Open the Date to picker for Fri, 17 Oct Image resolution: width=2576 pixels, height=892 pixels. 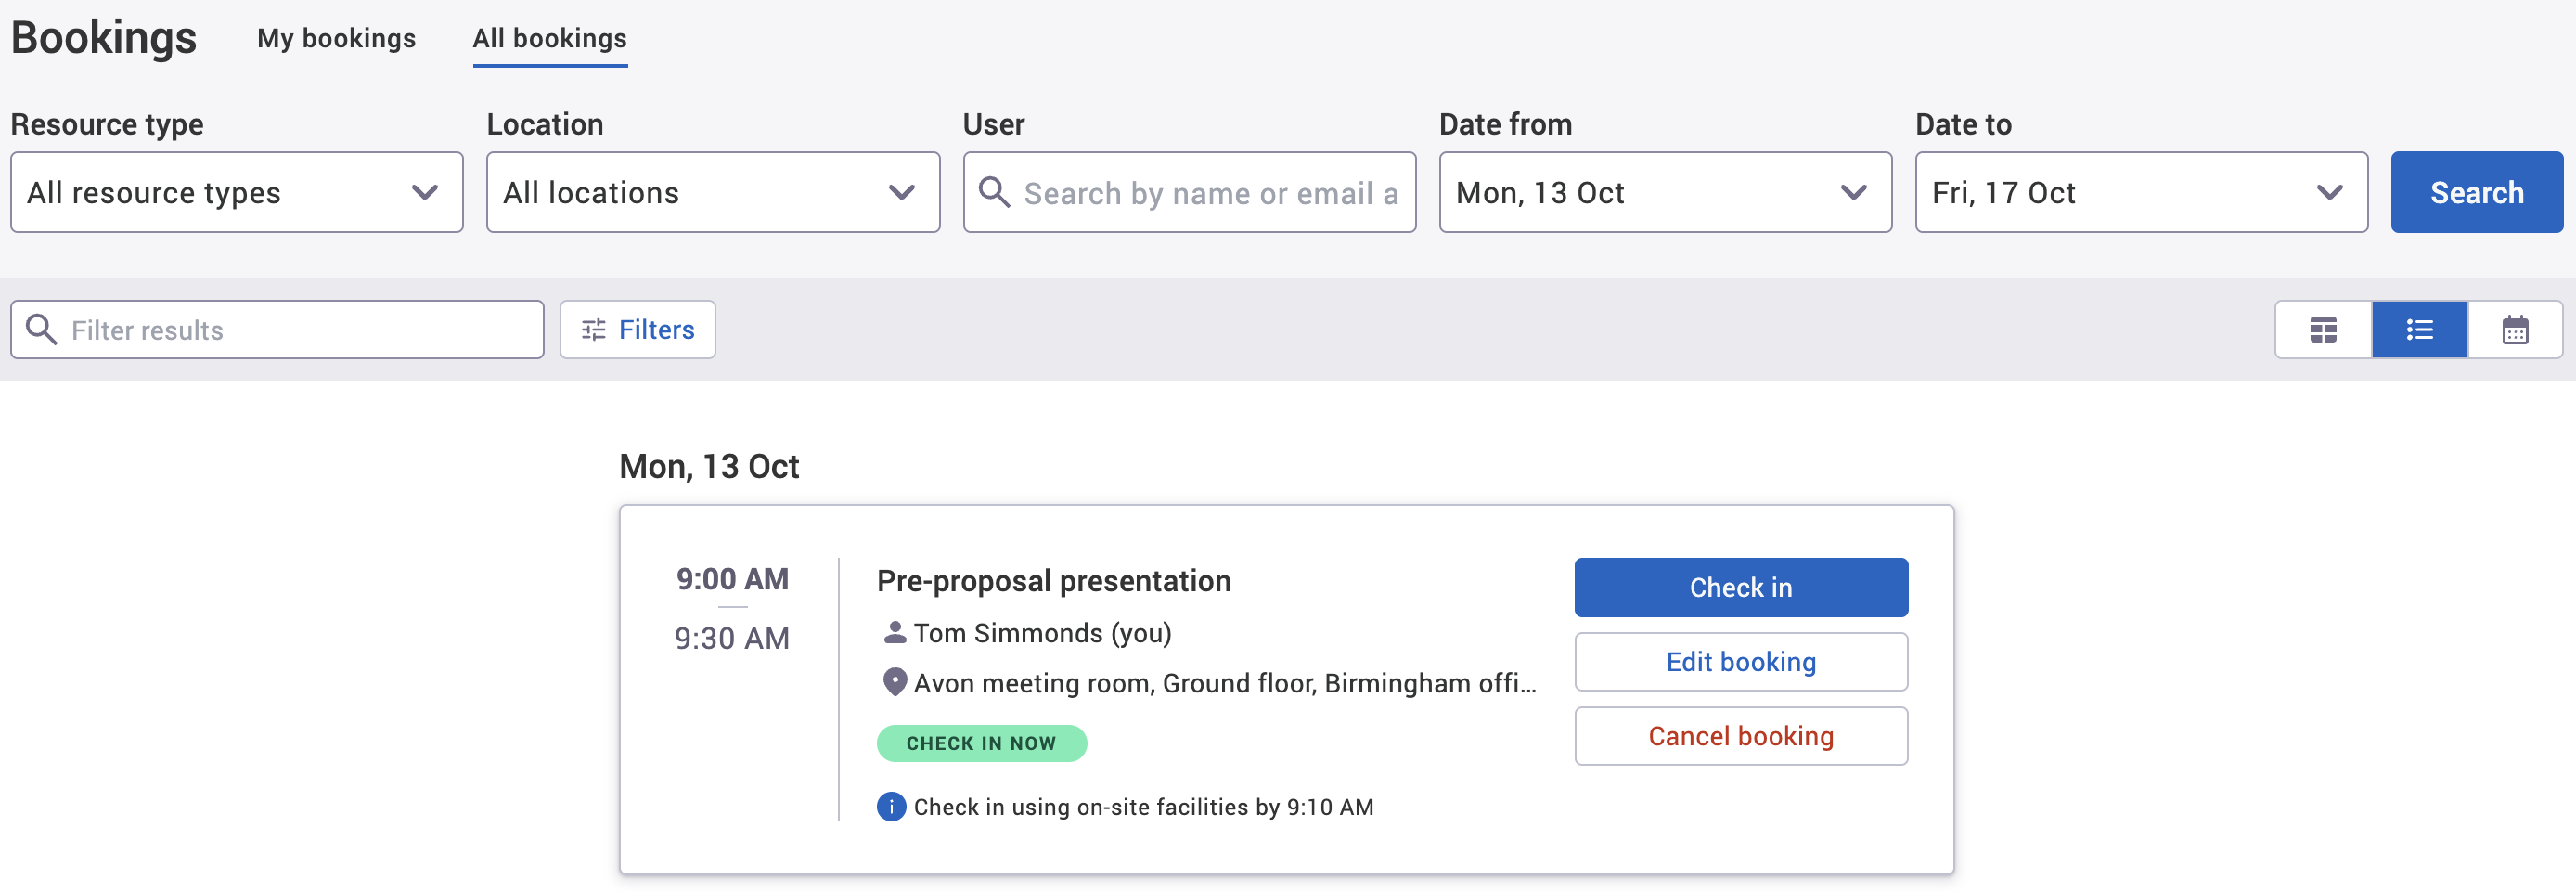[2140, 192]
